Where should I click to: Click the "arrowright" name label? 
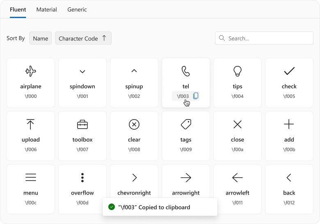(x=186, y=193)
